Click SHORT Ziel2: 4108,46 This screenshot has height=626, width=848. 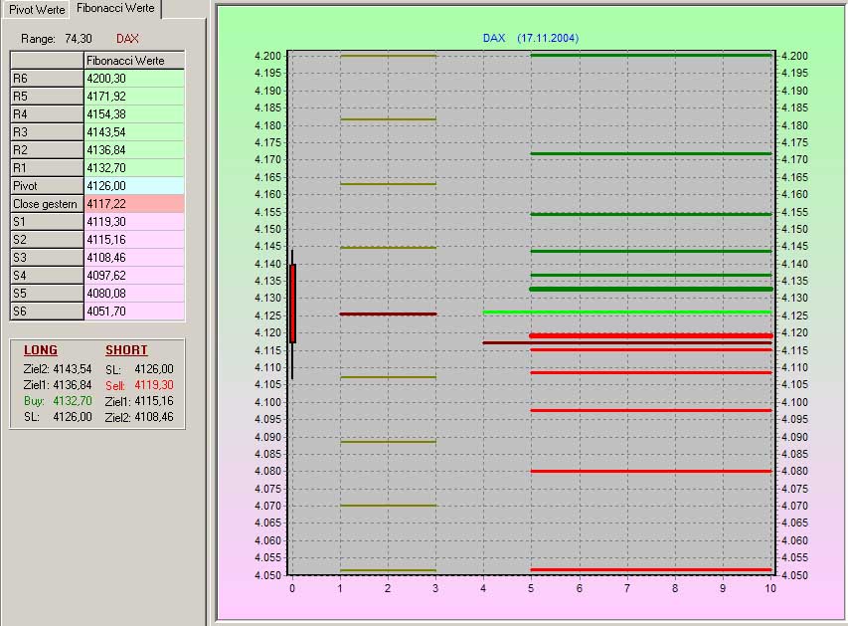click(x=139, y=417)
